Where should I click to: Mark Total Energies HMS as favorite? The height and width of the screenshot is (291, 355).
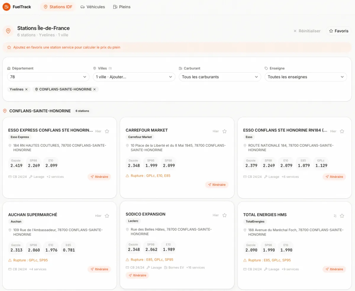click(x=342, y=216)
